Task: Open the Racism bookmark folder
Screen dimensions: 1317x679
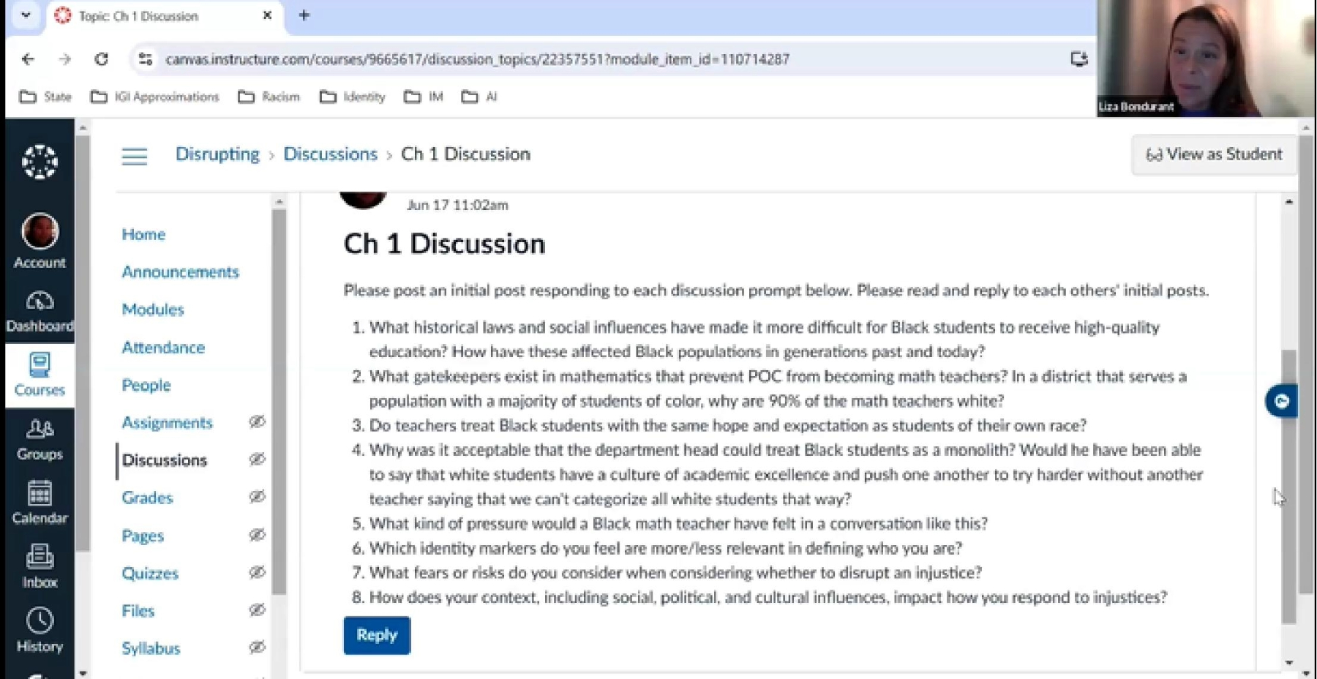Action: [x=269, y=97]
